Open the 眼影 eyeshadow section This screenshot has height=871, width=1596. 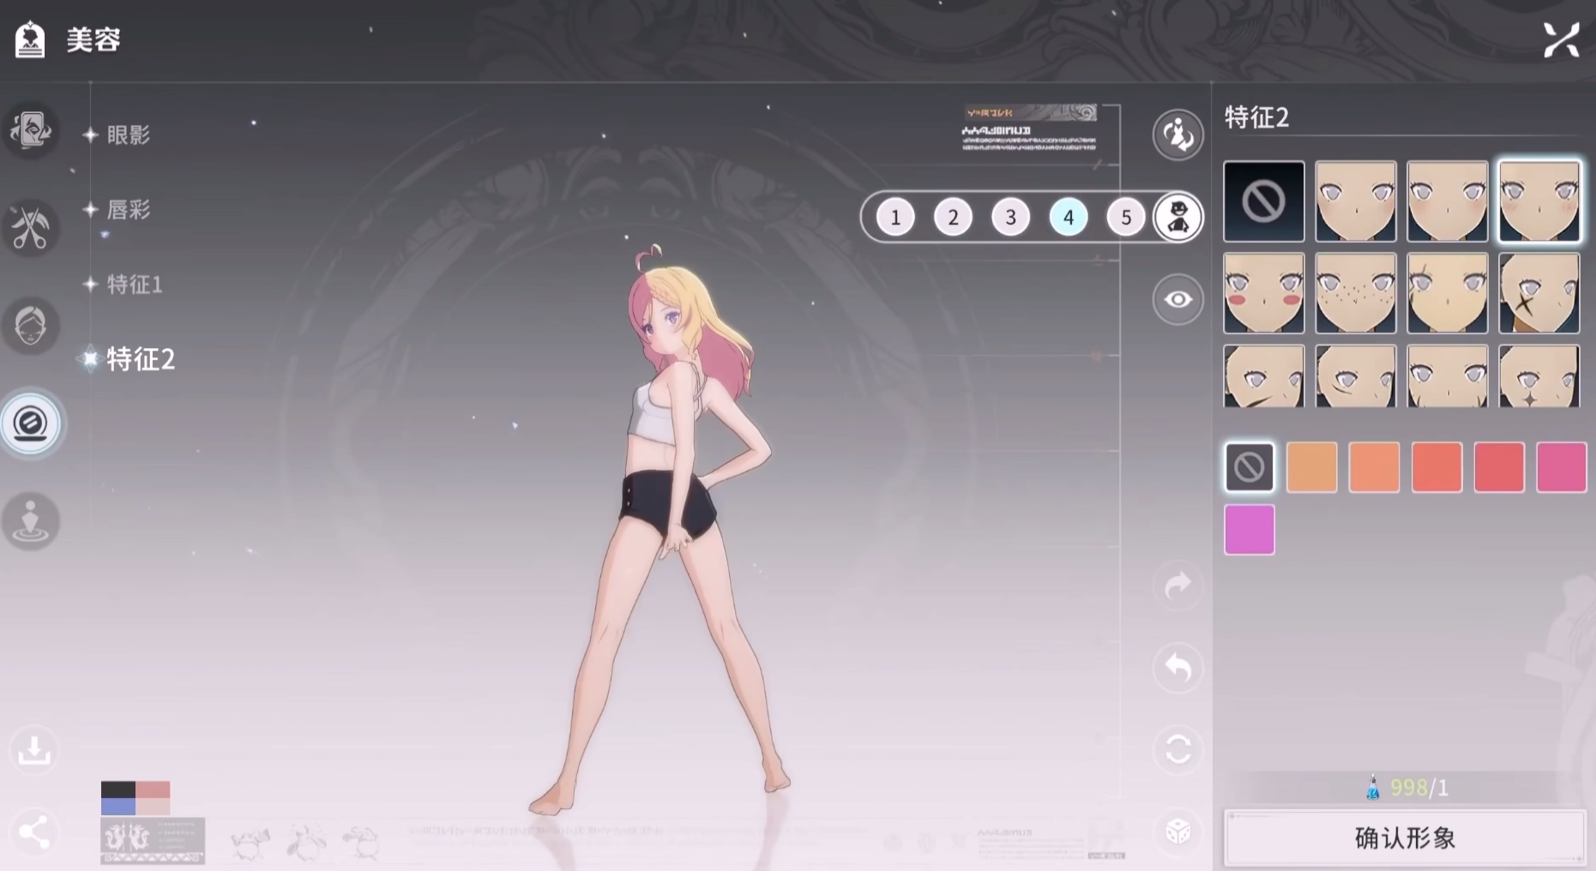[128, 135]
